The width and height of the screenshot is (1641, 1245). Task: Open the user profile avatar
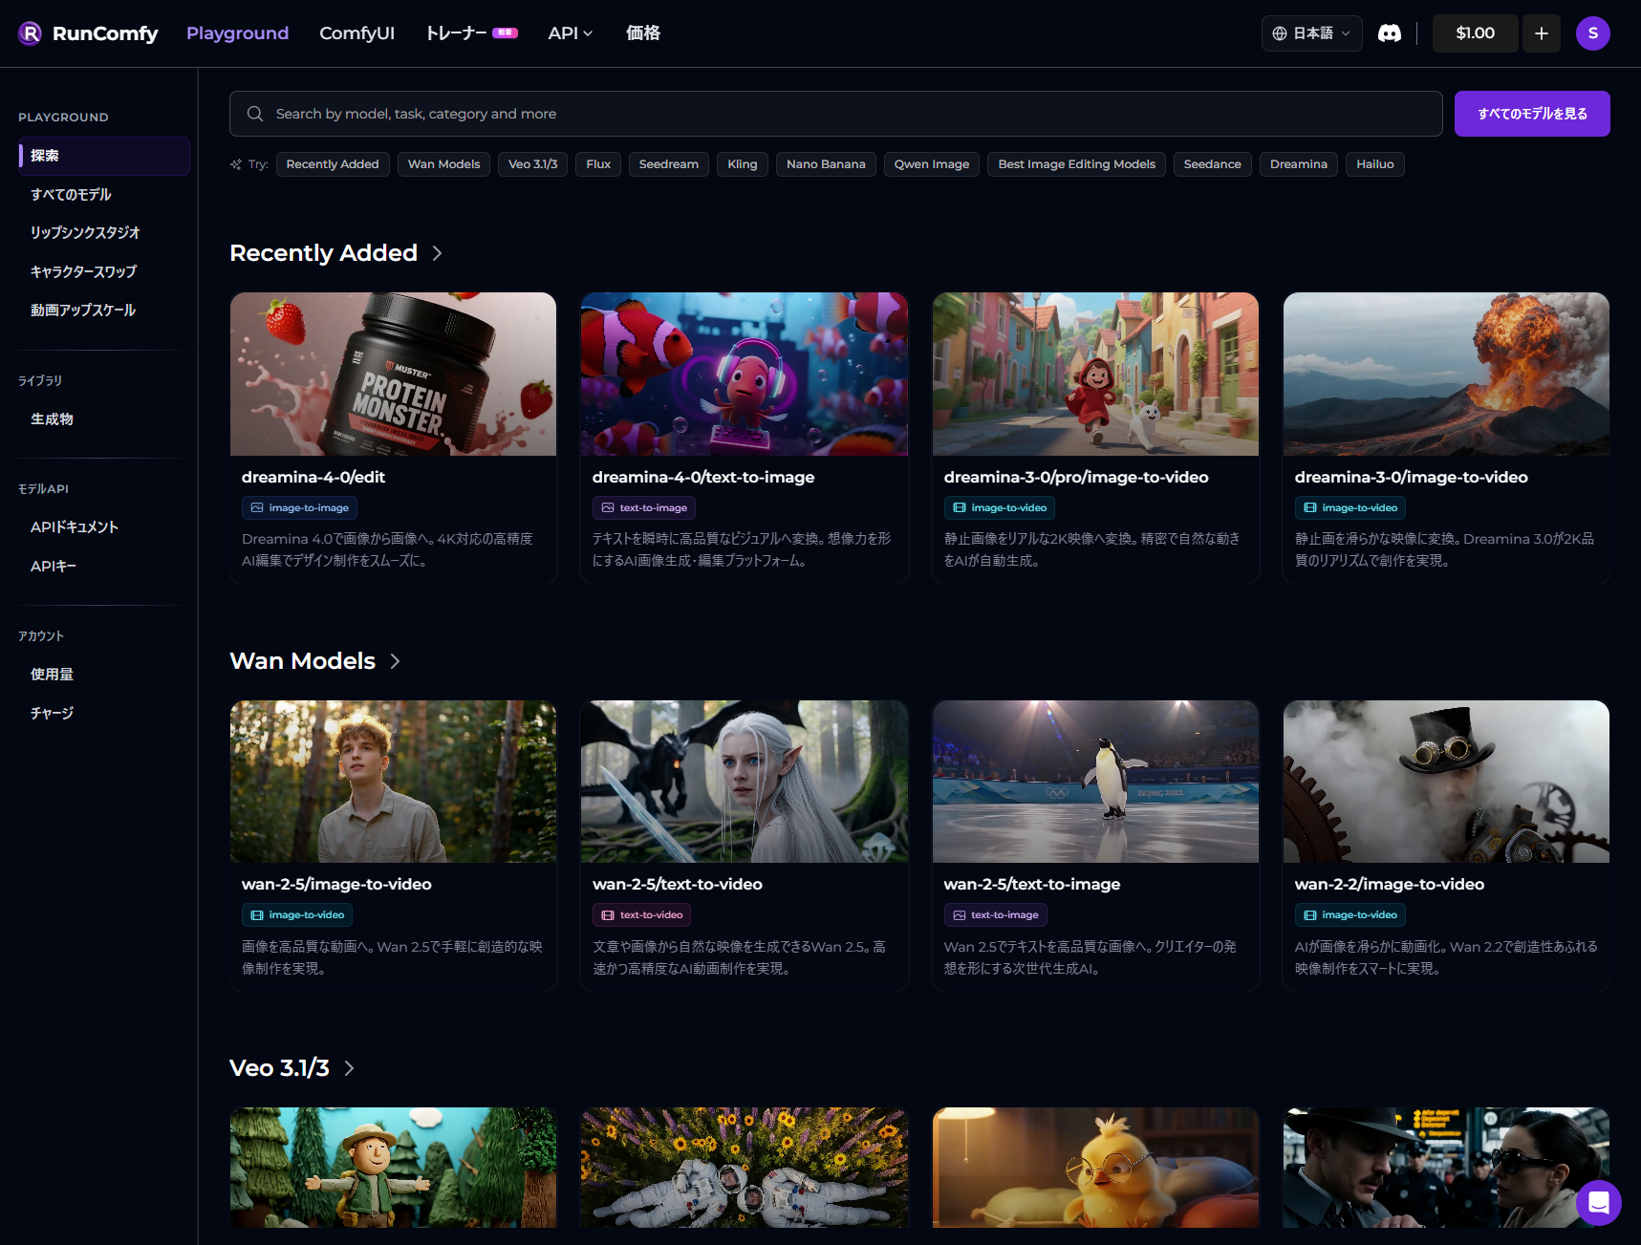[1592, 33]
